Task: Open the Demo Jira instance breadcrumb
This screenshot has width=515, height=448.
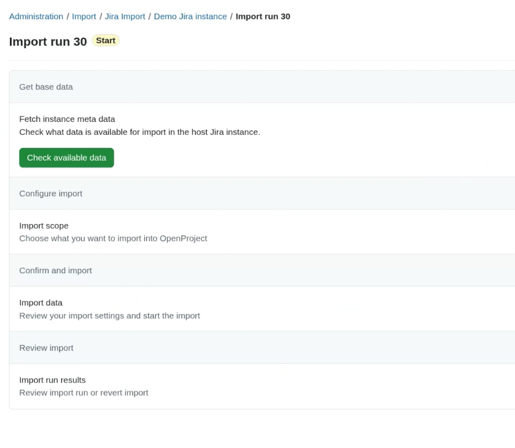Action: click(x=190, y=16)
